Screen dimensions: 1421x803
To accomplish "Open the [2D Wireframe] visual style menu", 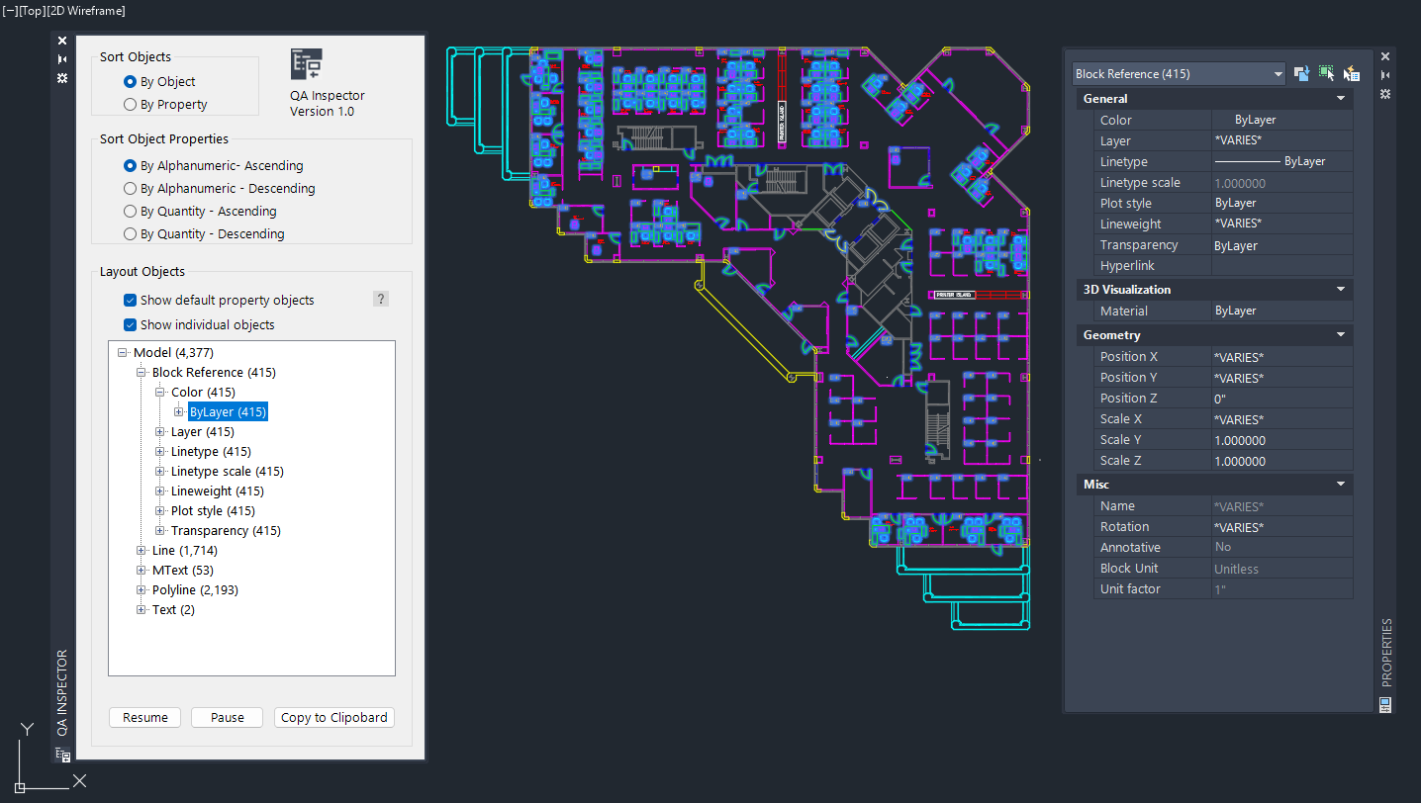I will point(86,11).
